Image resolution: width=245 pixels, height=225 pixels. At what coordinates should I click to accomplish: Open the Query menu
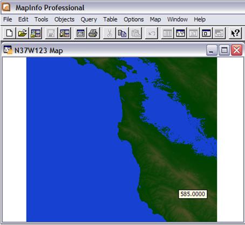tap(89, 19)
